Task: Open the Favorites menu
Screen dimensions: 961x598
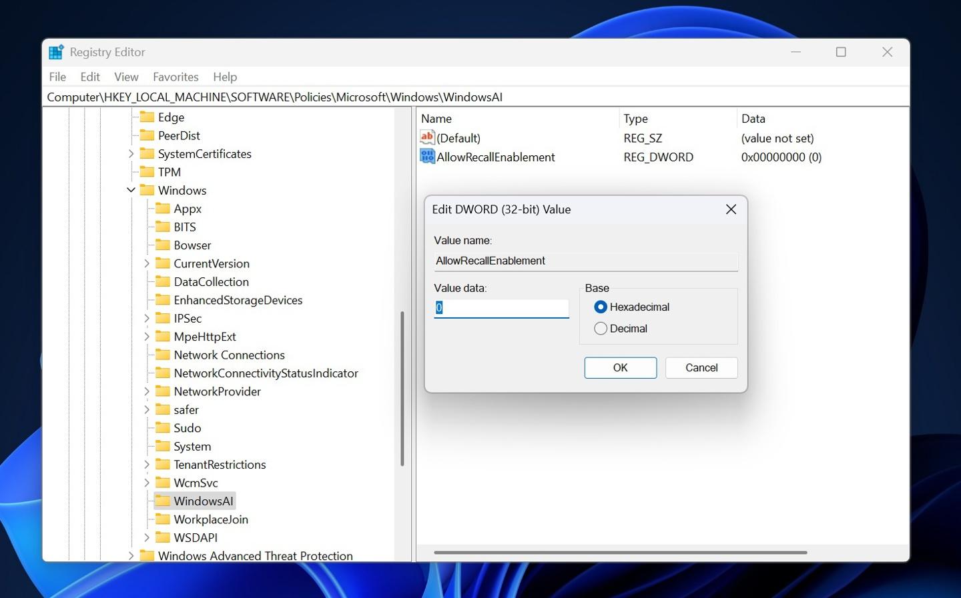Action: [176, 77]
